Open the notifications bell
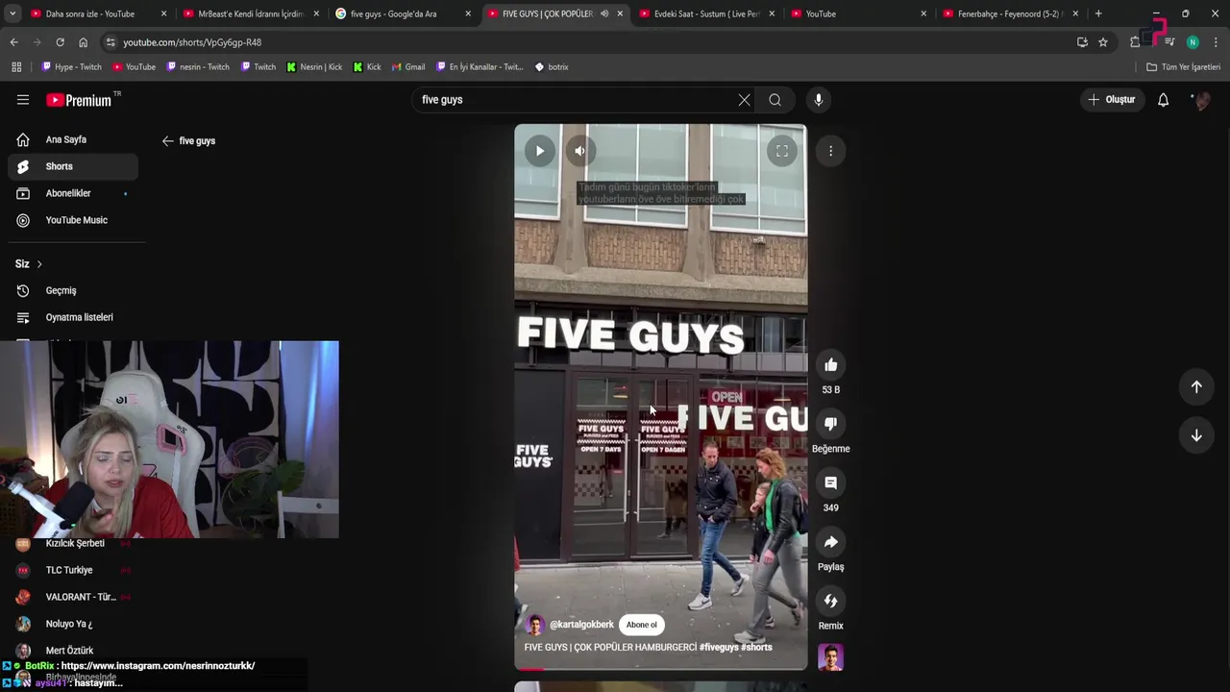 [1163, 100]
